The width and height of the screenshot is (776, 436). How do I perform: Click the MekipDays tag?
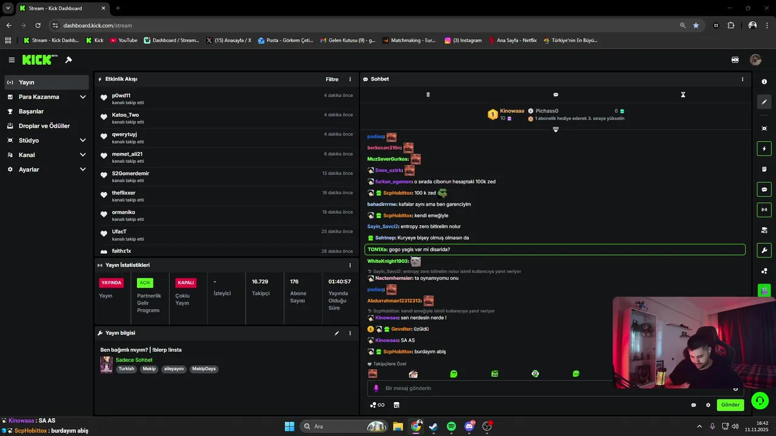click(204, 369)
